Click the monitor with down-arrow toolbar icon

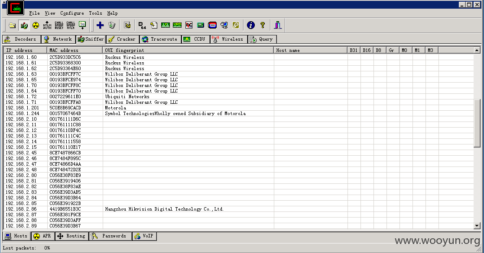(x=82, y=25)
